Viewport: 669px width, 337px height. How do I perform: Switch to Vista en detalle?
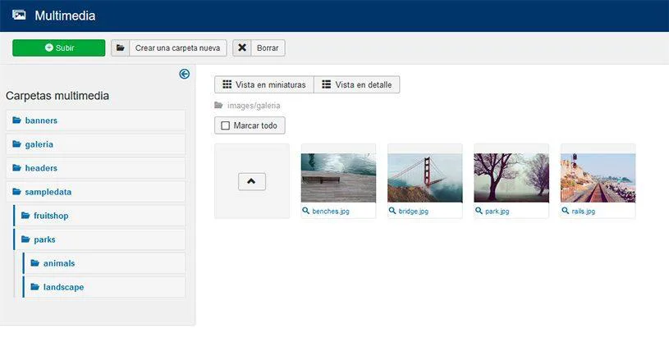point(356,84)
